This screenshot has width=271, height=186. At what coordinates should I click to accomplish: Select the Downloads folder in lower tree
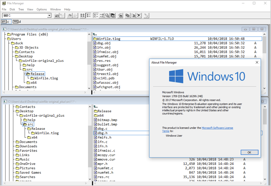[x=26, y=146]
